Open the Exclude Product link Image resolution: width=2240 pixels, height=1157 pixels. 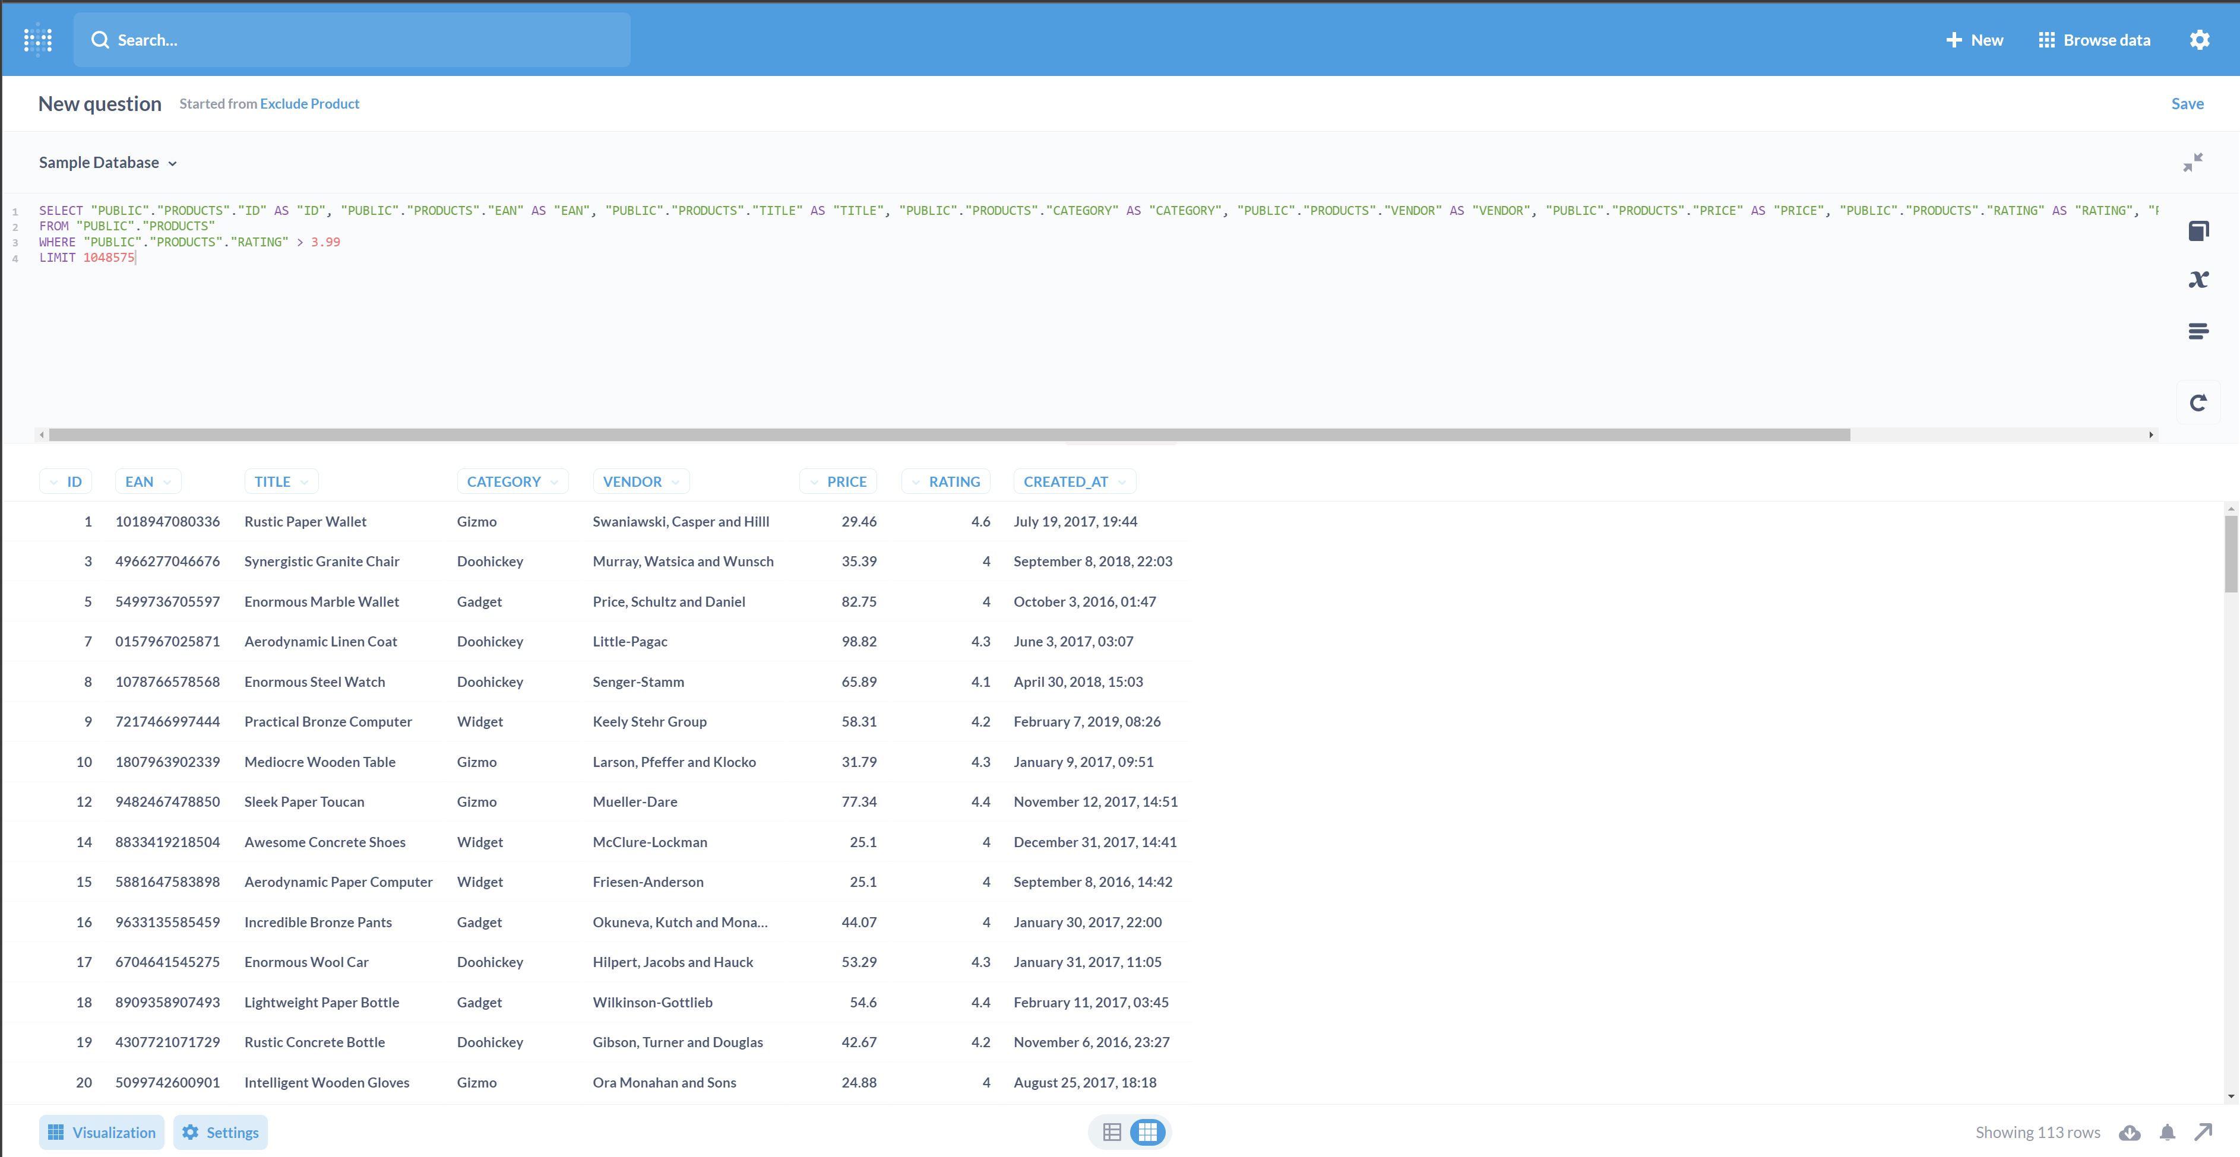click(309, 103)
